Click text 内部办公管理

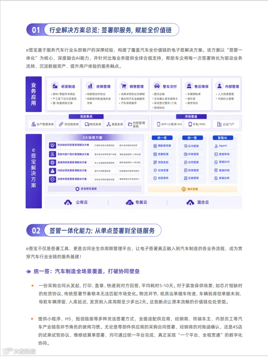point(226,98)
